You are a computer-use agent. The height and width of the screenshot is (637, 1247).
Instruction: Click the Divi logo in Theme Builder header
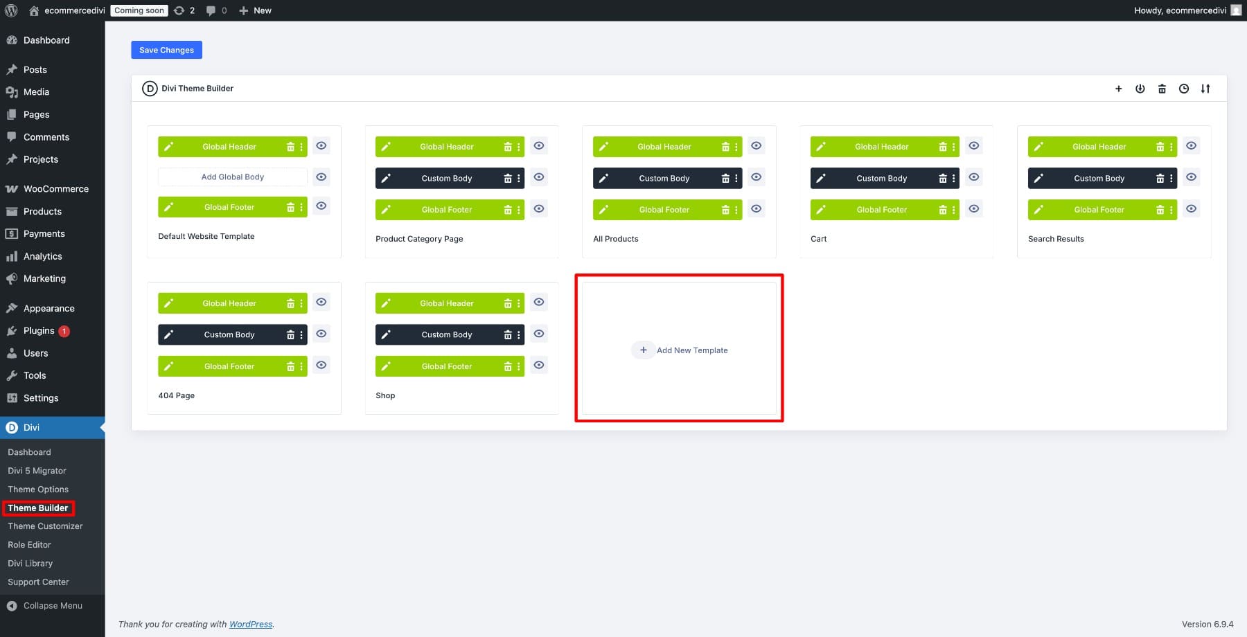point(150,89)
